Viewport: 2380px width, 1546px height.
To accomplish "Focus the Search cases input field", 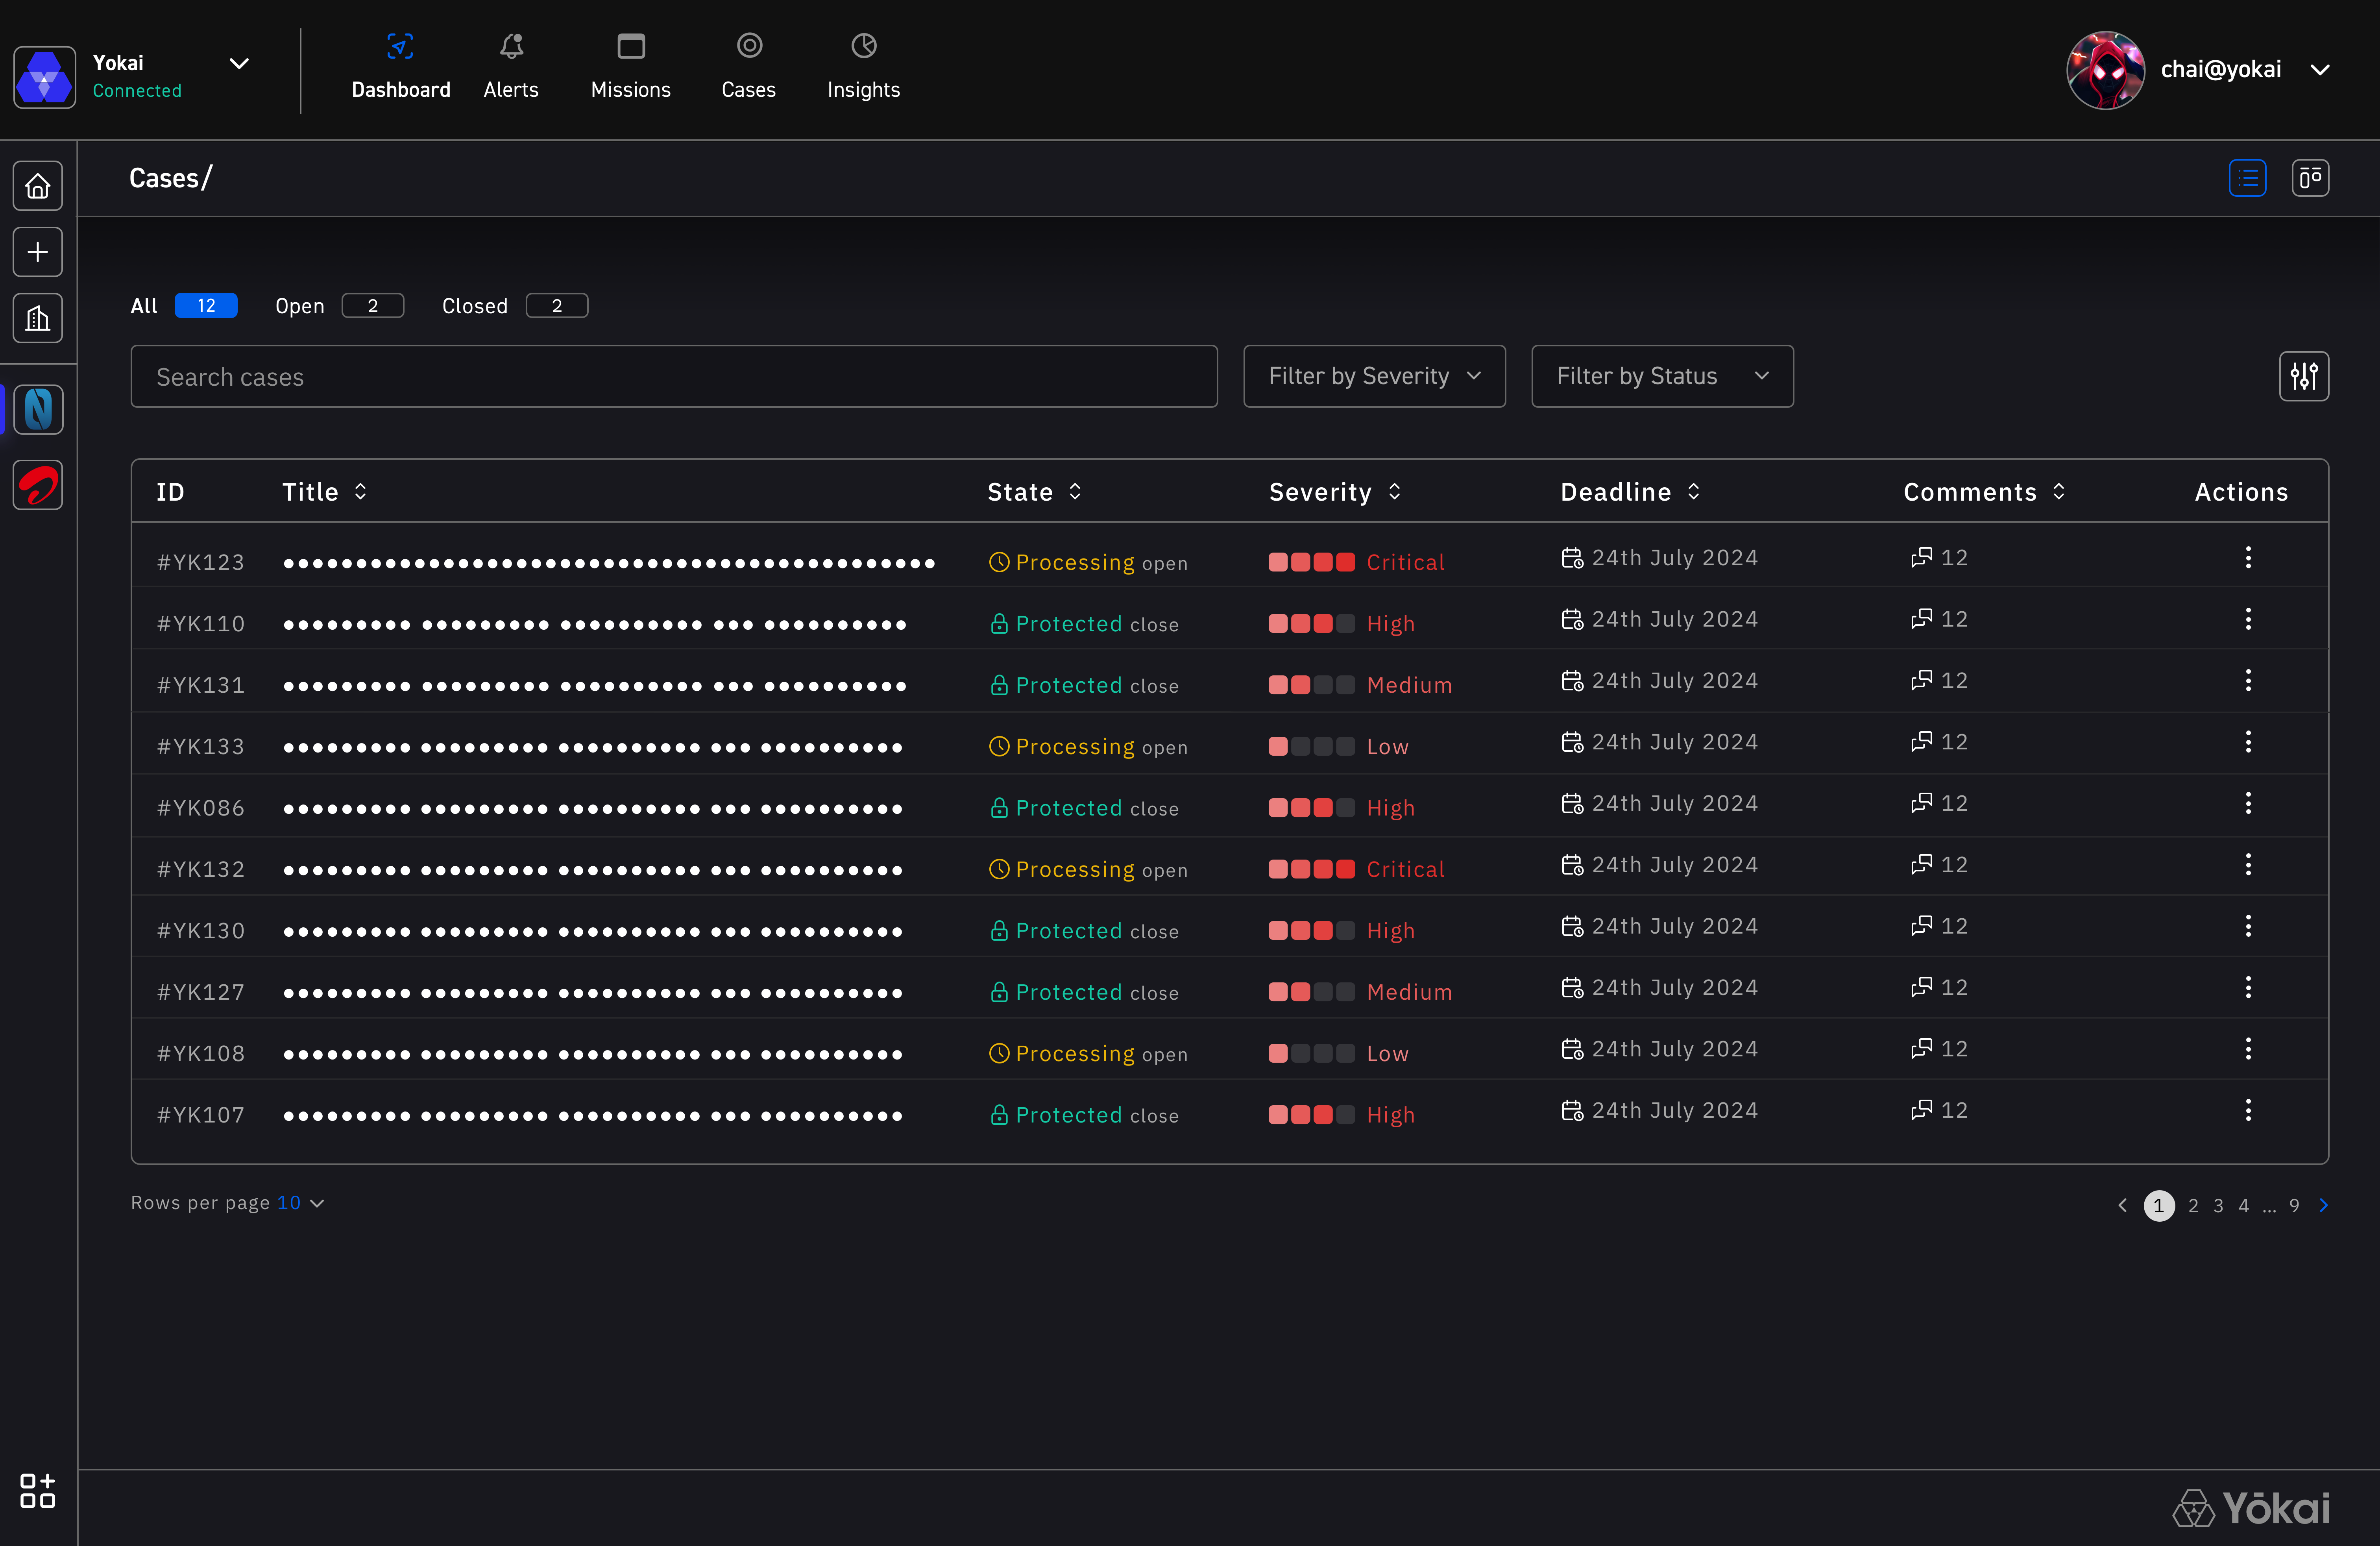I will coord(674,376).
